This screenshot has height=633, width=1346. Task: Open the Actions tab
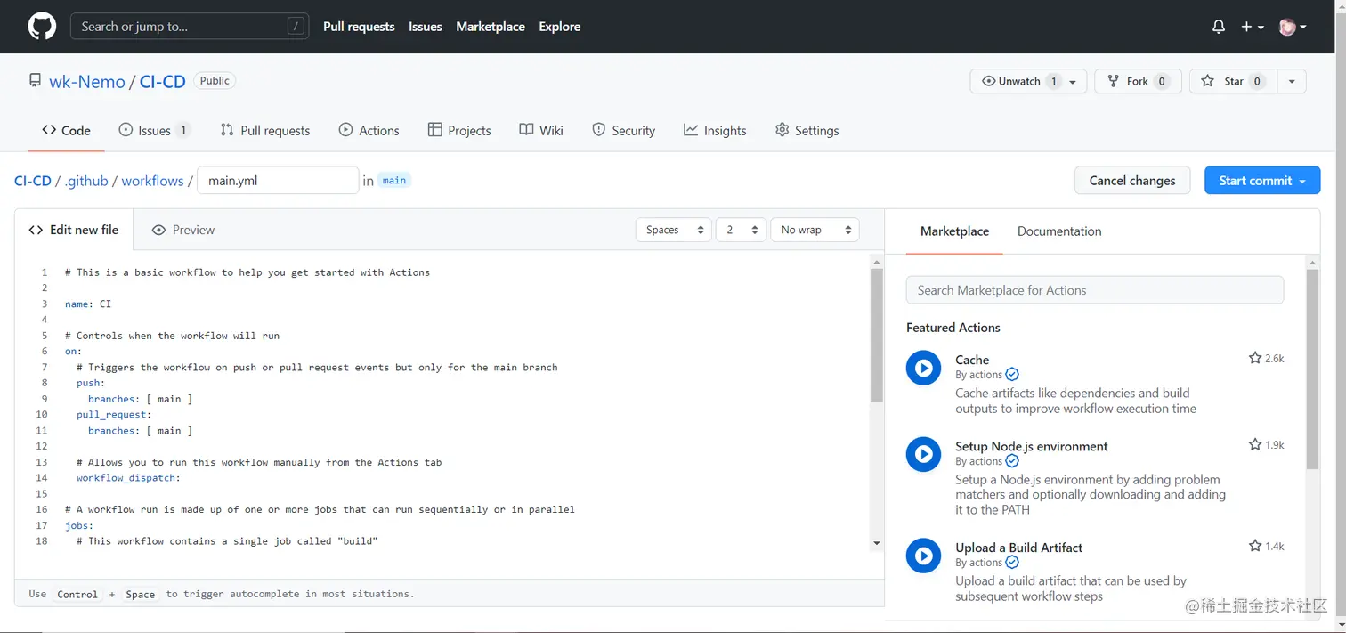pos(369,130)
